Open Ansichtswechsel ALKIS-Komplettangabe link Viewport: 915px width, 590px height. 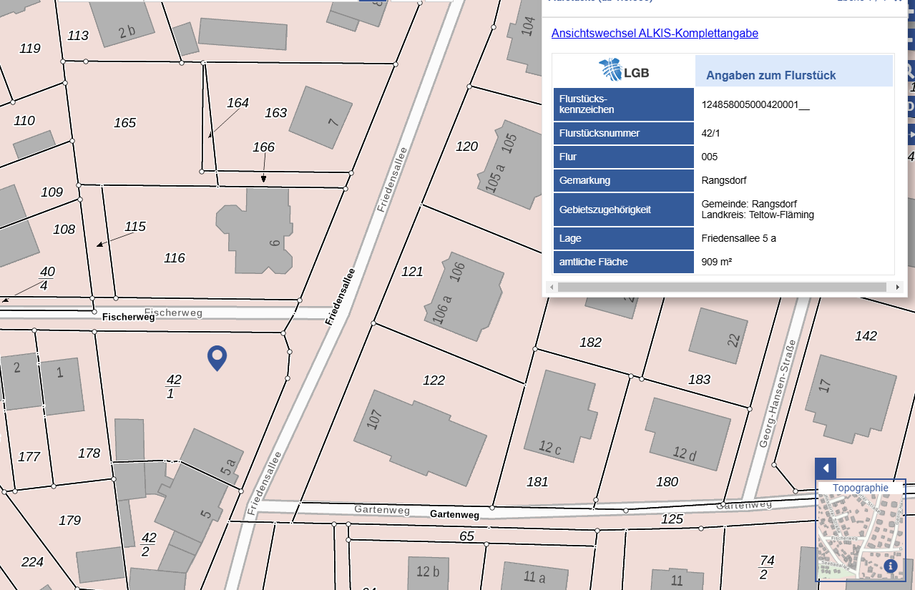click(655, 34)
